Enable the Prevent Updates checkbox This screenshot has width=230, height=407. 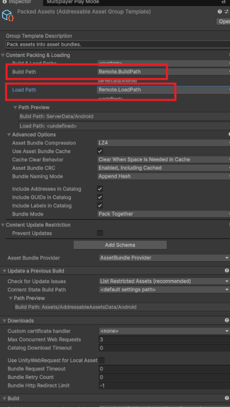100,233
